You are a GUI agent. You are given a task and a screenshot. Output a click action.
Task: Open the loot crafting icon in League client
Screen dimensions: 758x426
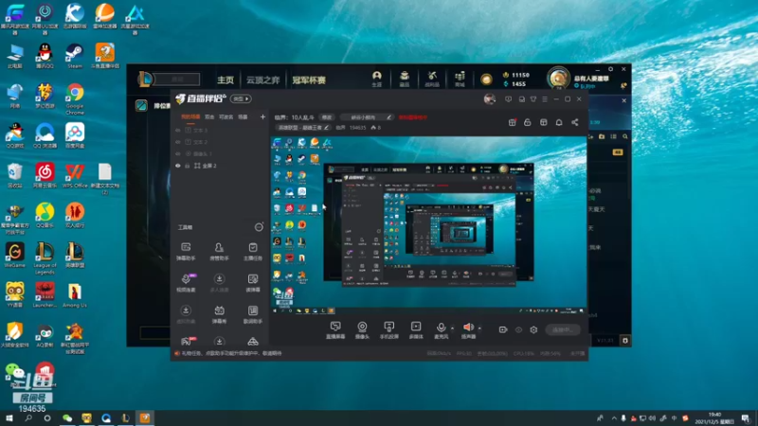click(x=432, y=79)
